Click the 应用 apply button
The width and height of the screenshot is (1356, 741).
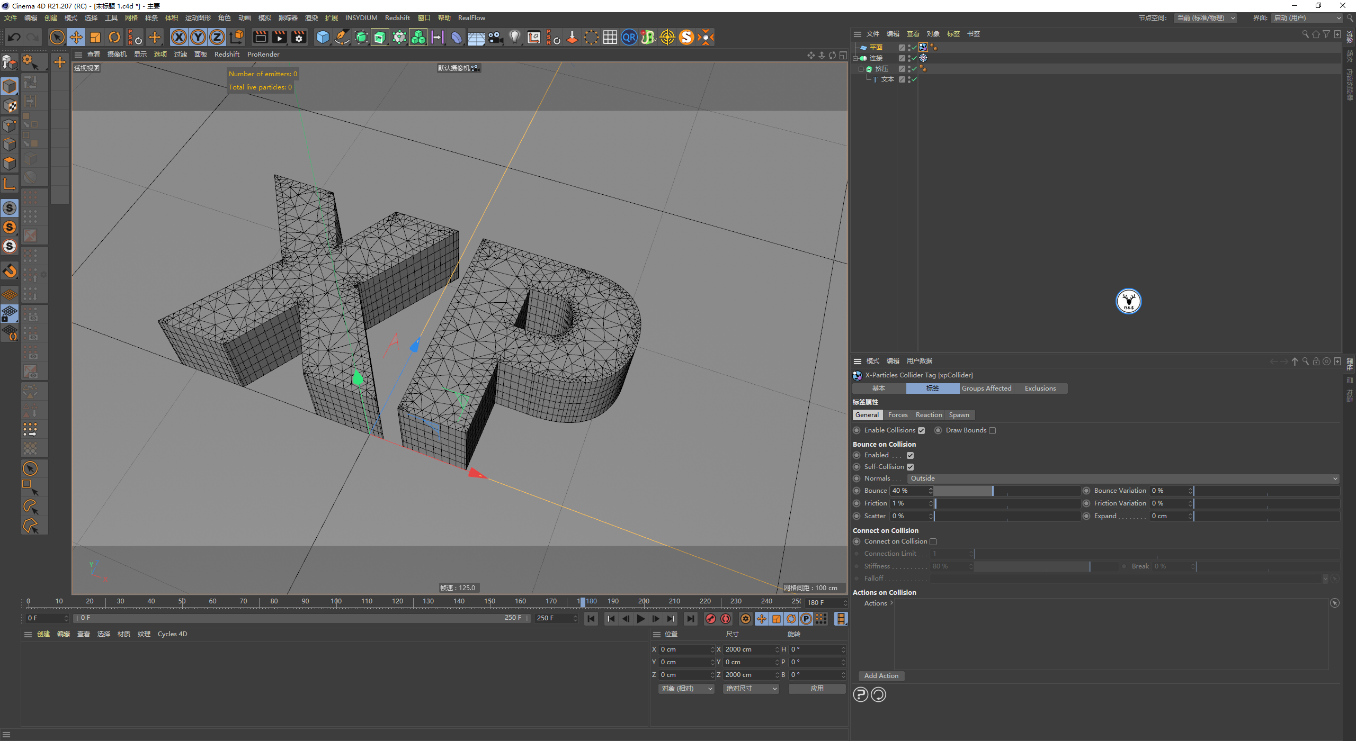(817, 689)
